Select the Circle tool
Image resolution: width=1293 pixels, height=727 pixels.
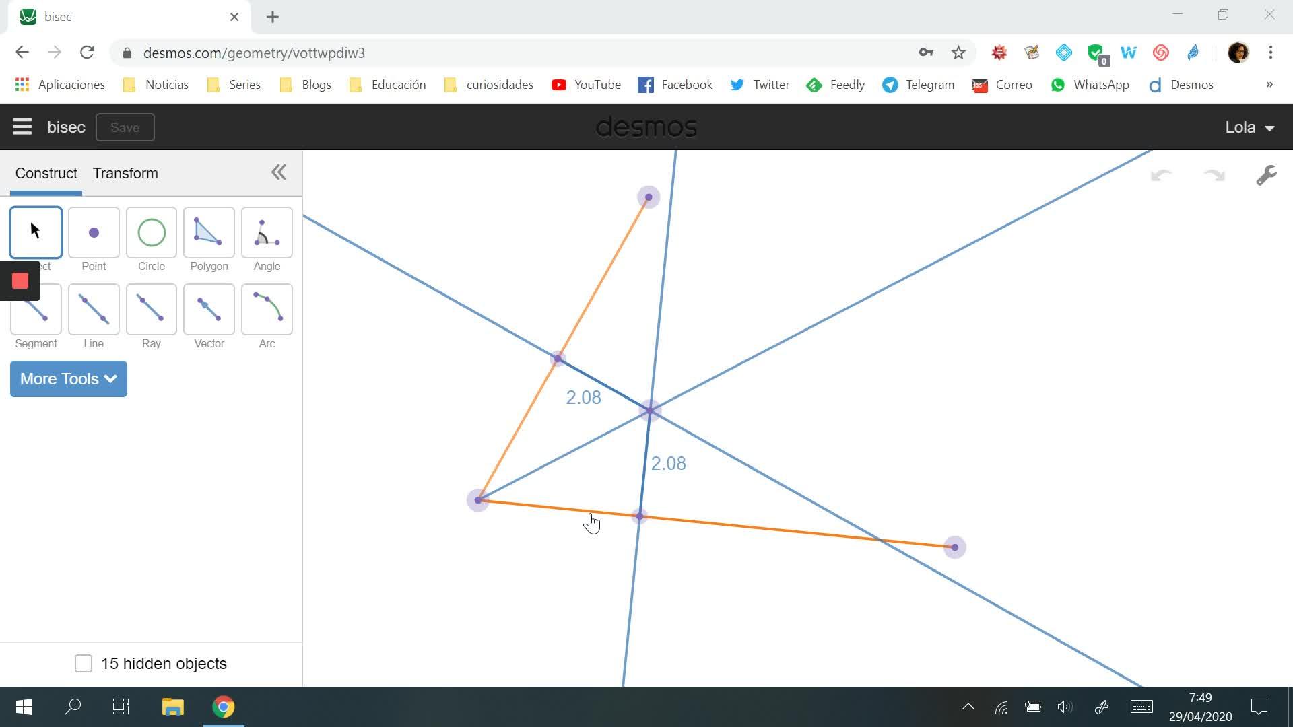pyautogui.click(x=152, y=233)
